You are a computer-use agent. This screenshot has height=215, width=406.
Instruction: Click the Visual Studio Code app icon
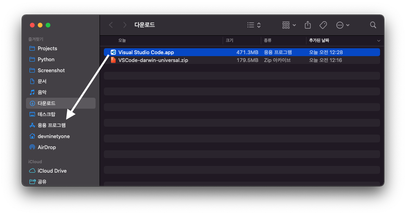pyautogui.click(x=113, y=52)
